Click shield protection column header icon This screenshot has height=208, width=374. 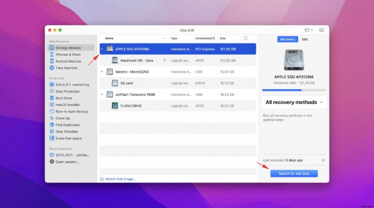[245, 38]
